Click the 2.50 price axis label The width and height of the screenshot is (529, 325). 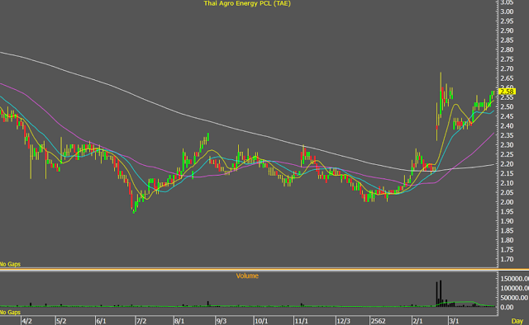pos(507,106)
